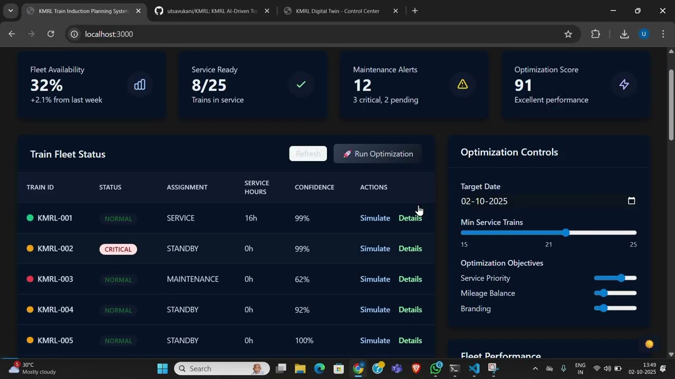The image size is (675, 379).
Task: Go back to the previous page
Action: pos(12,34)
